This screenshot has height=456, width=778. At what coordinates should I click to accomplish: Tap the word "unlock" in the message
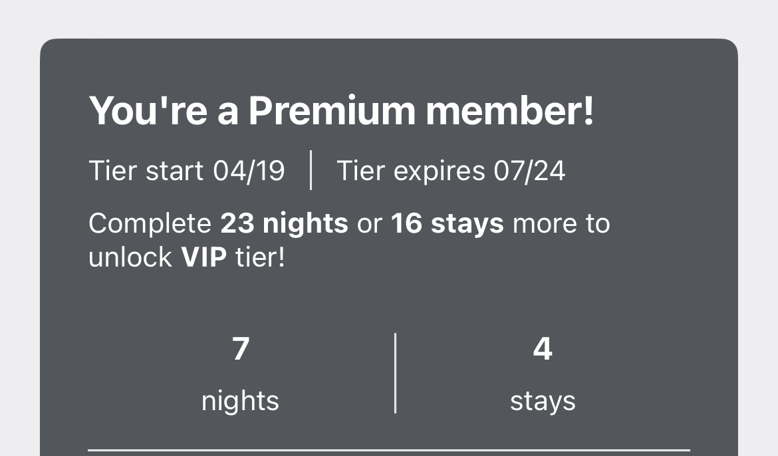(130, 257)
